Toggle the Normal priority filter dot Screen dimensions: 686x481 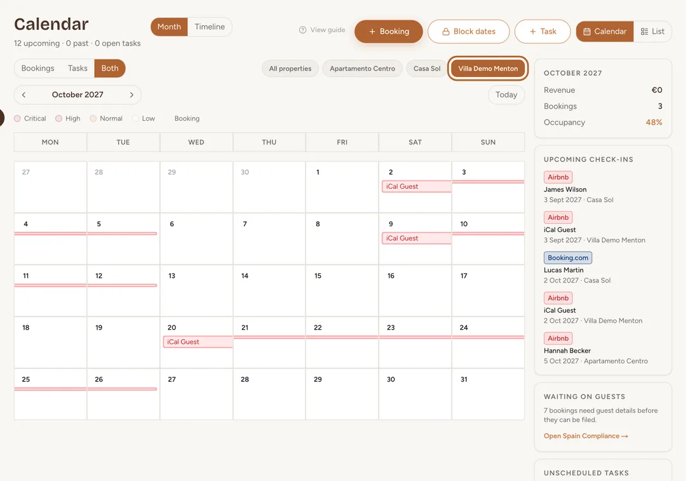[x=93, y=119]
